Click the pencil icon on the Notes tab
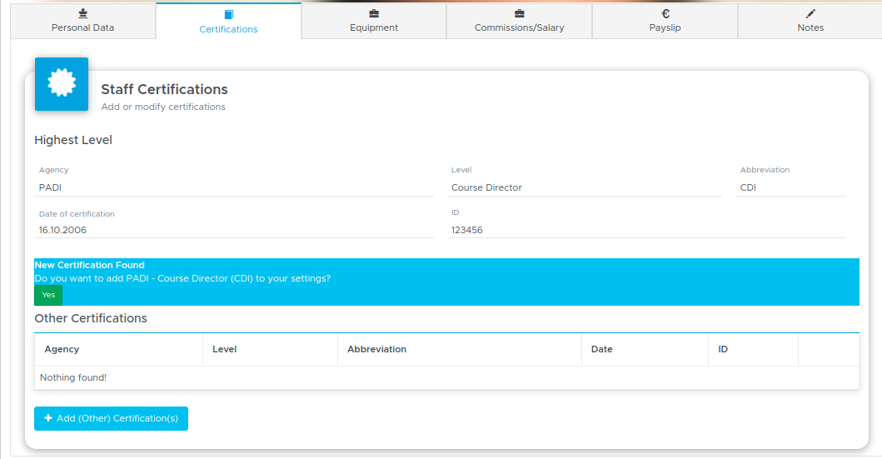Screen dimensions: 882x459 pos(810,13)
